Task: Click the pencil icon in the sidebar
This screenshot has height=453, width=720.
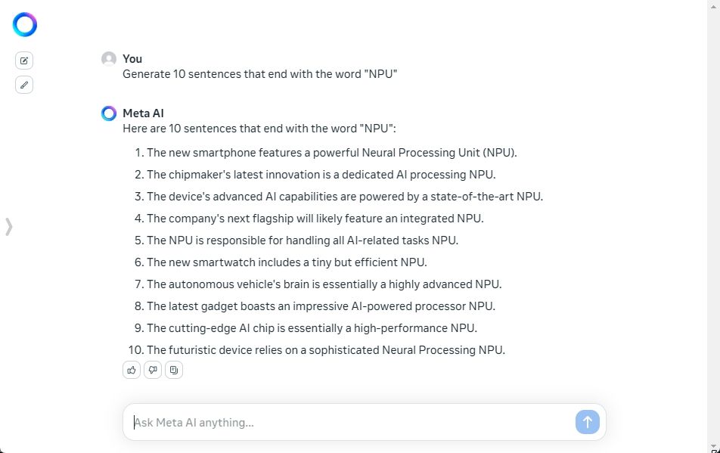Action: [24, 85]
